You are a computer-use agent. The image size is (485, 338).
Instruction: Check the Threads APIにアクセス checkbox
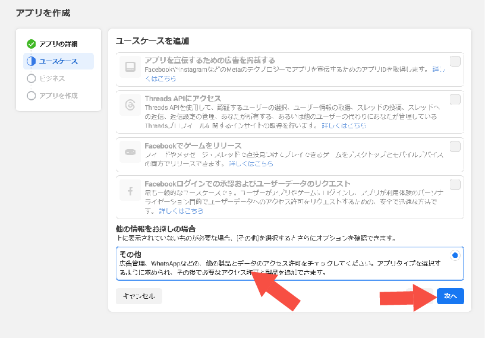coord(455,99)
